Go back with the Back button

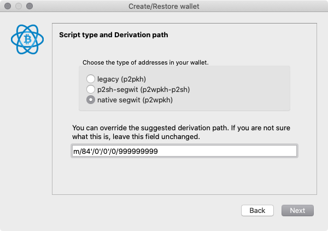[257, 211]
